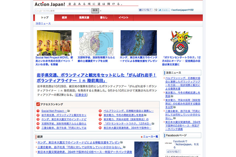Click the Twitter フォロー follow button
The image size is (236, 157).
click(x=164, y=10)
